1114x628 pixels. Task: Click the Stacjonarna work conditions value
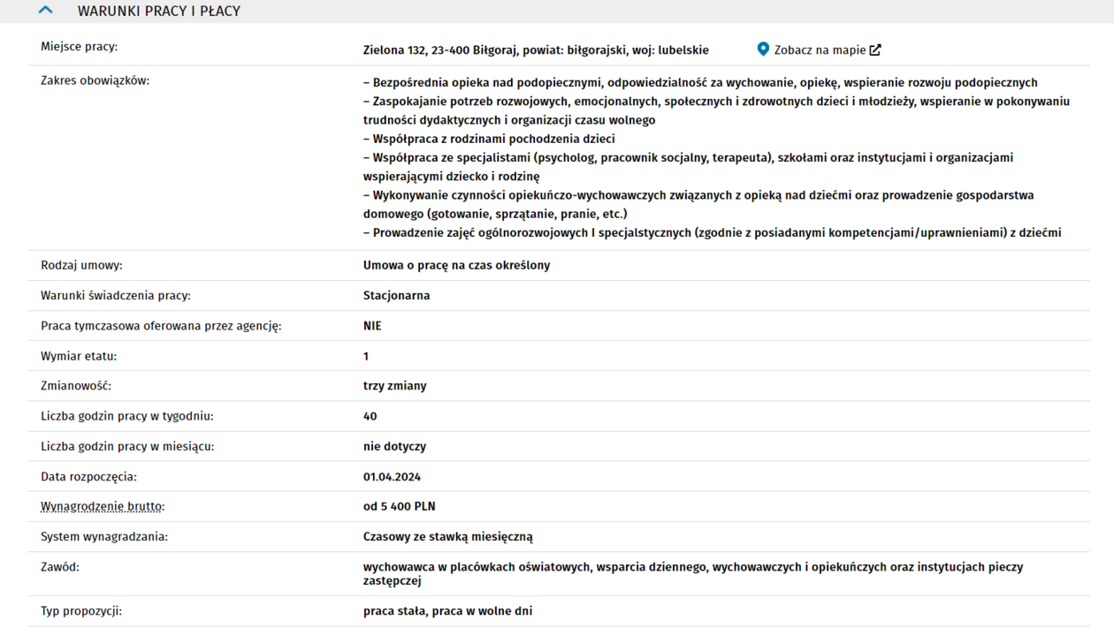pos(396,296)
